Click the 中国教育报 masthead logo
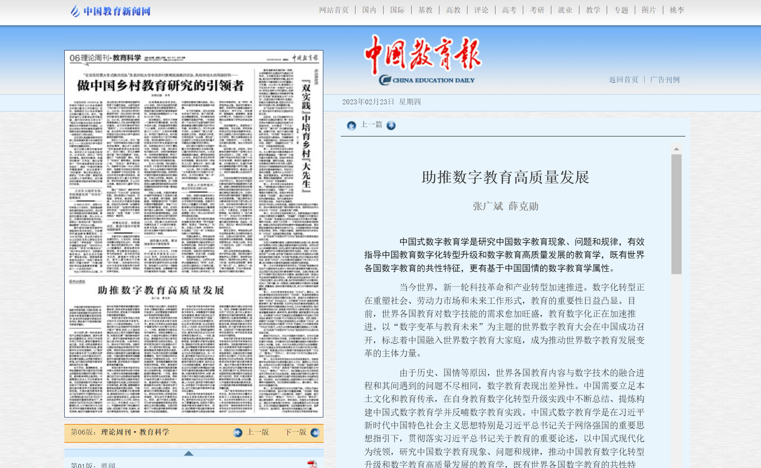 click(x=423, y=60)
